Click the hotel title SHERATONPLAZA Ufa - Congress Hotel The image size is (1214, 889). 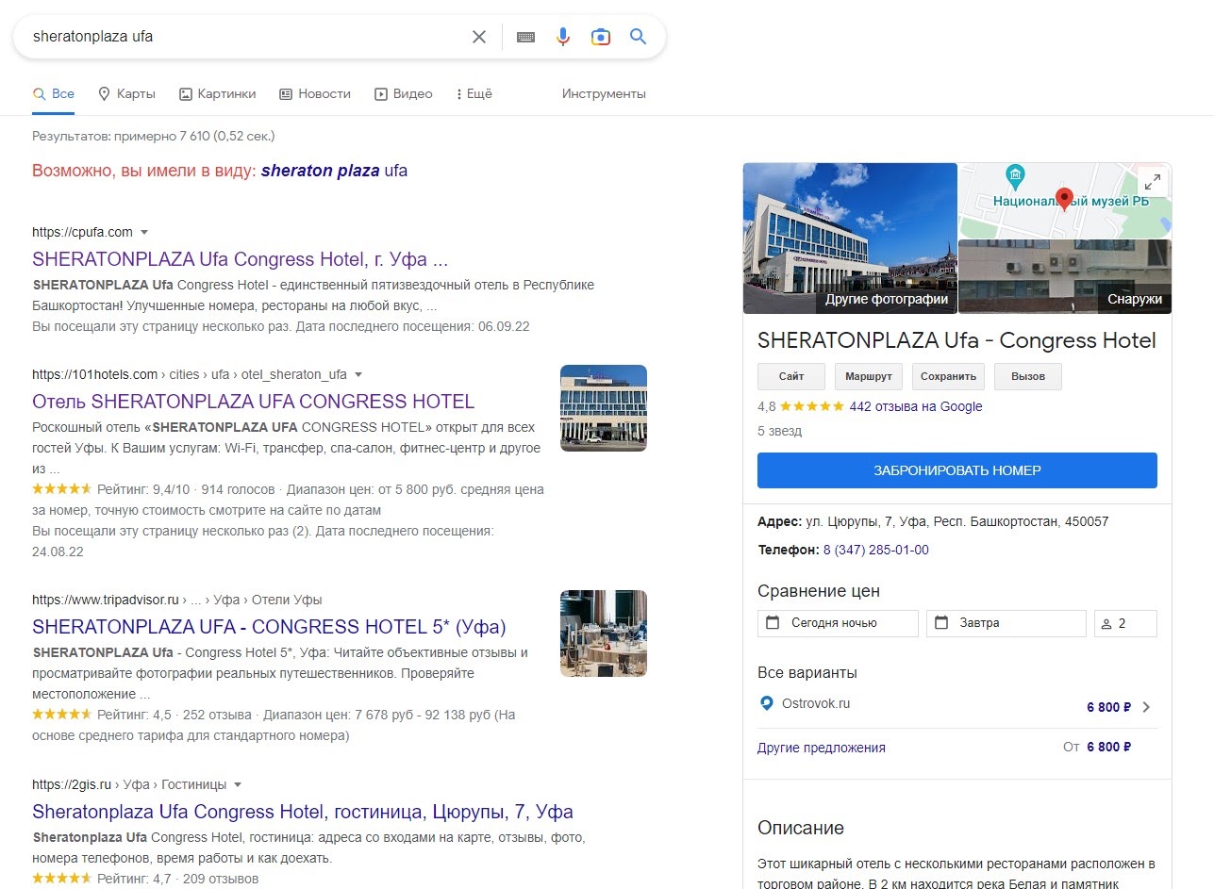coord(956,340)
